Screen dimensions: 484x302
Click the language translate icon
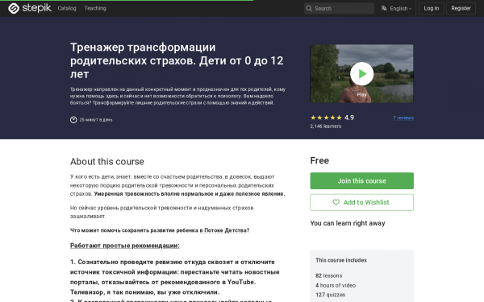pyautogui.click(x=384, y=8)
